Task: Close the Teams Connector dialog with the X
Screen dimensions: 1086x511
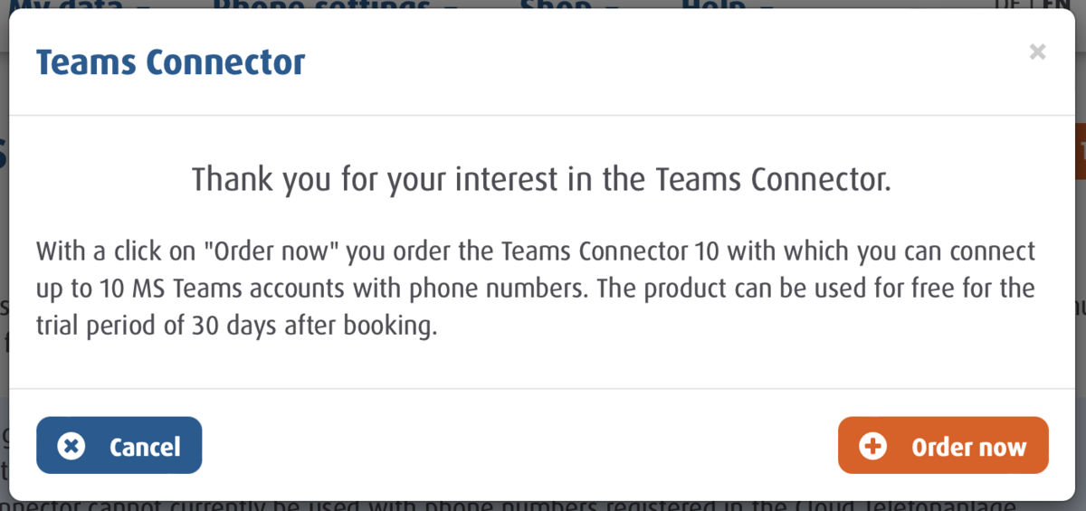Action: [x=1037, y=52]
